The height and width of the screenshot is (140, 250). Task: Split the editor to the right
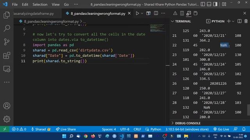(x=156, y=13)
